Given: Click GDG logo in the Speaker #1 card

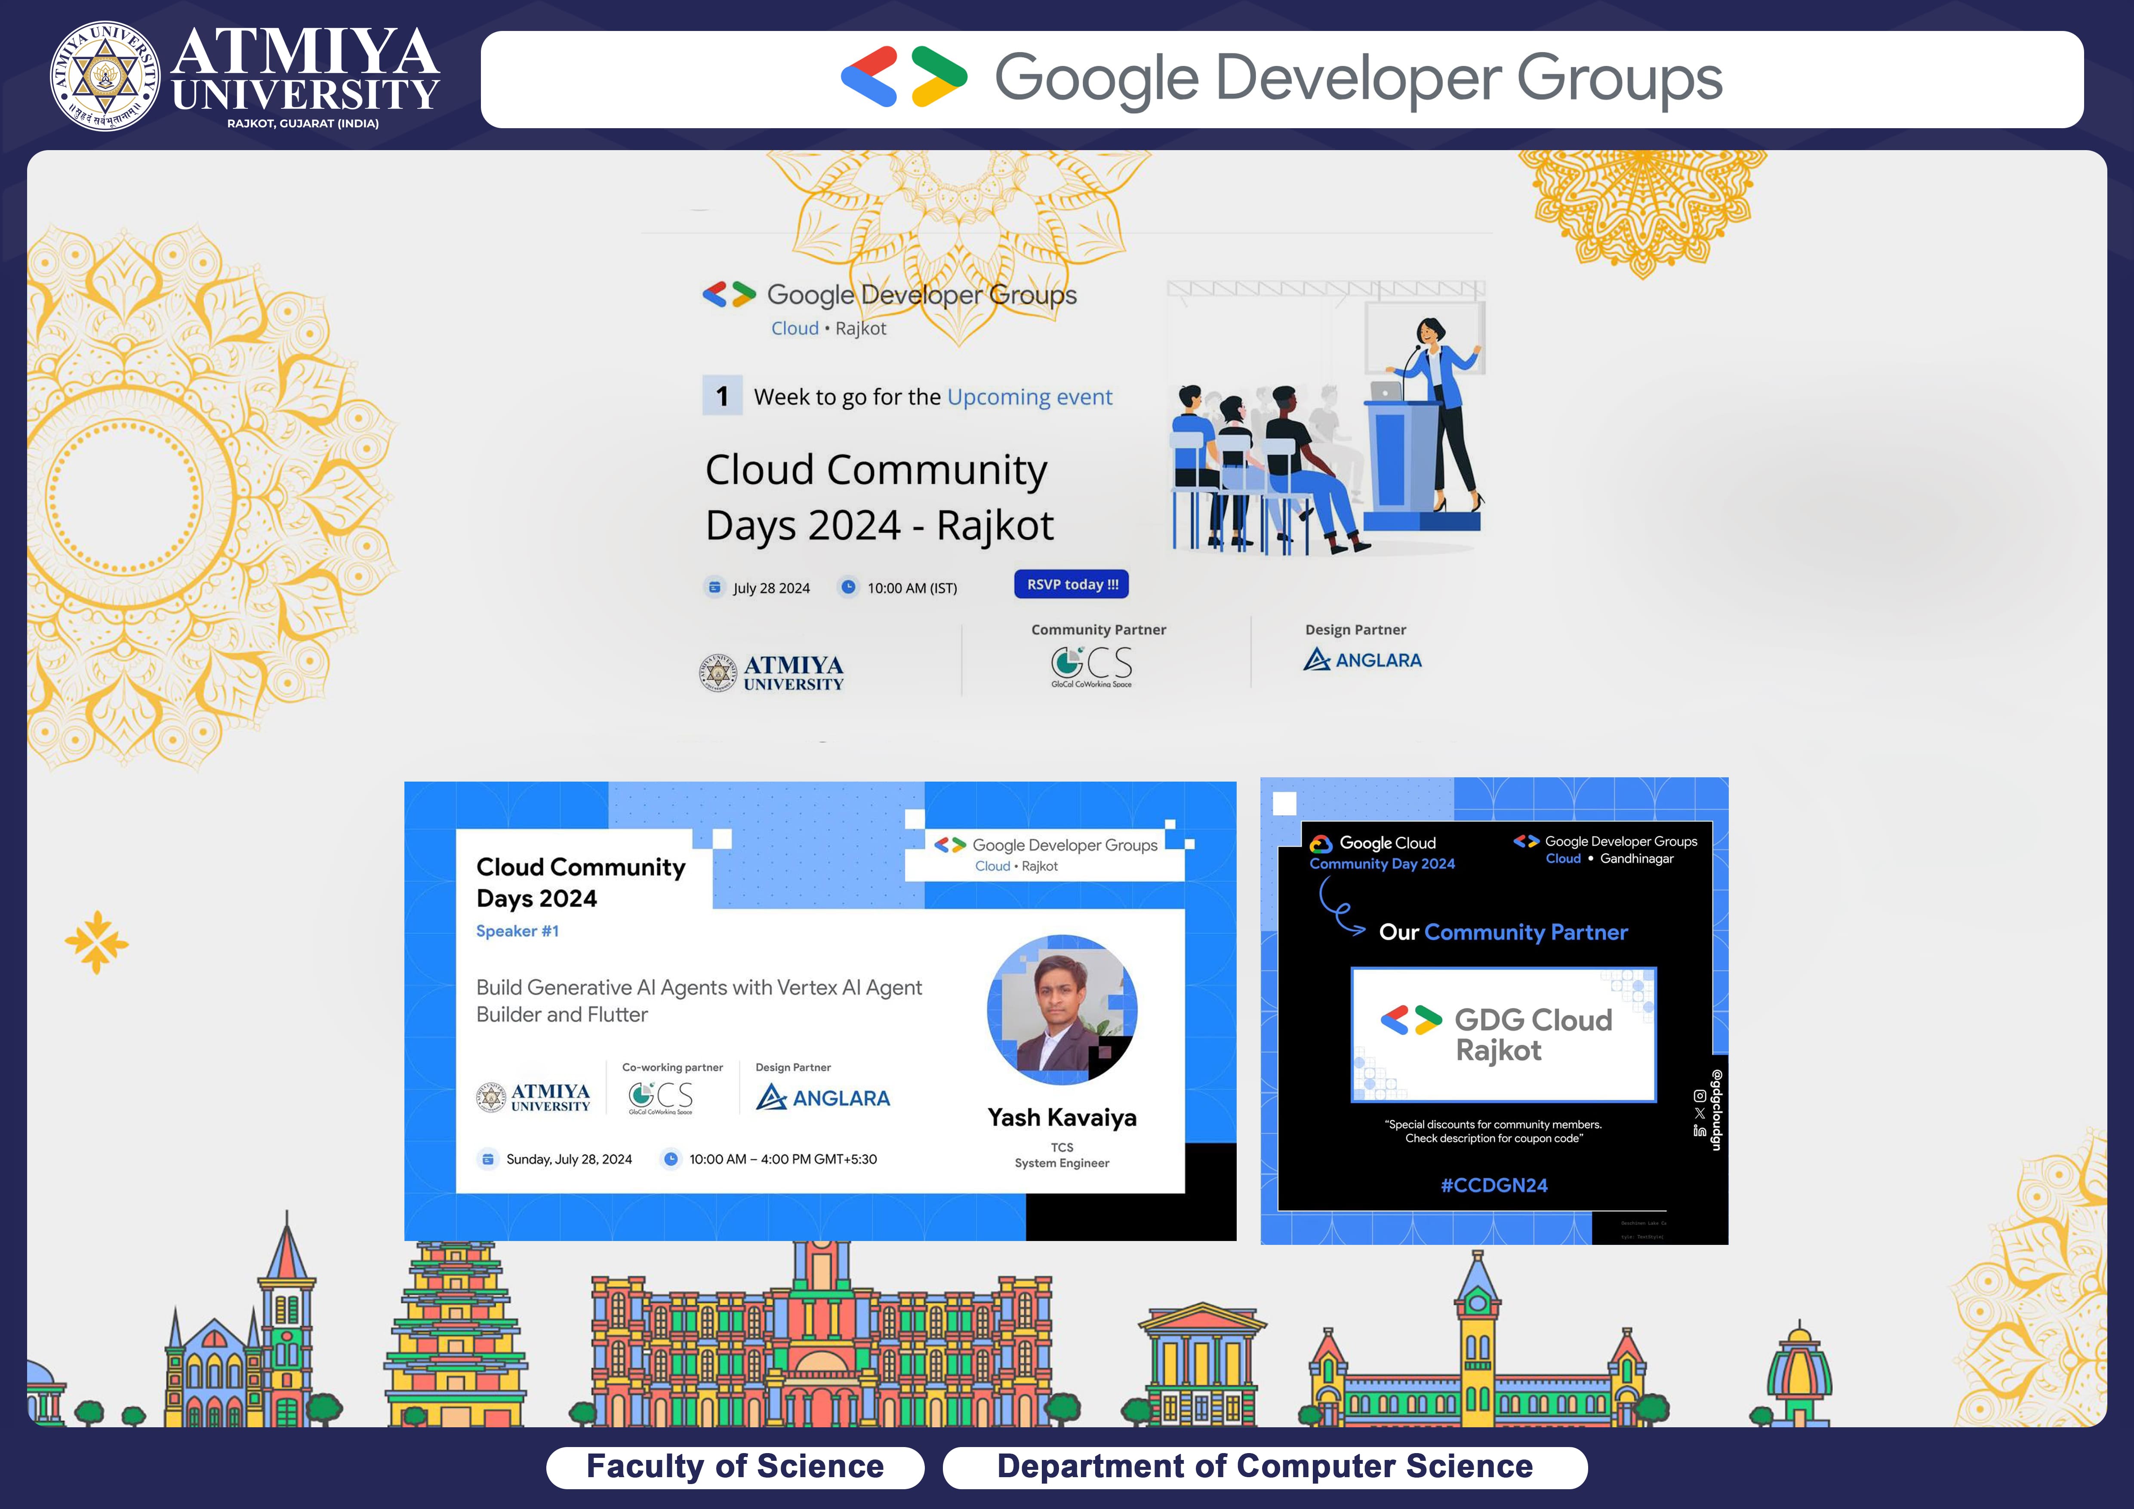Looking at the screenshot, I should point(950,845).
